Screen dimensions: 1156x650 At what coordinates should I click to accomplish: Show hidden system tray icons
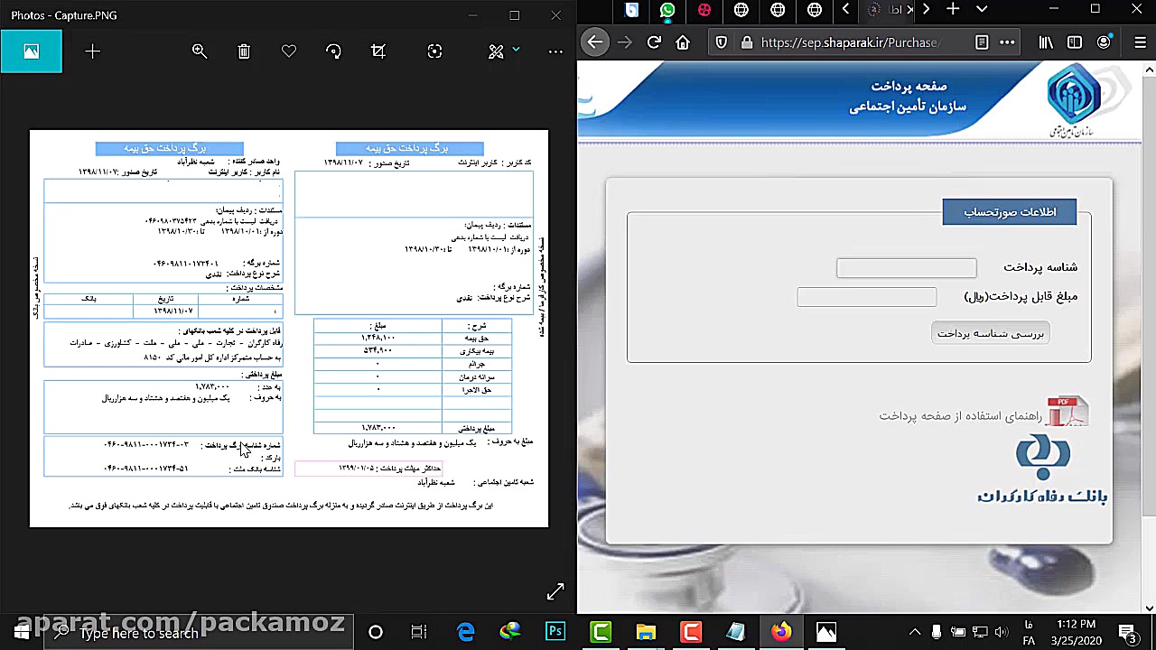point(915,632)
